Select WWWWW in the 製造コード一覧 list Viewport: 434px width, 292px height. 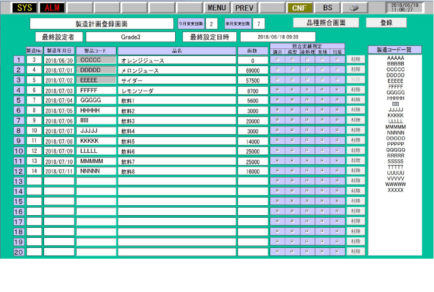pyautogui.click(x=395, y=184)
